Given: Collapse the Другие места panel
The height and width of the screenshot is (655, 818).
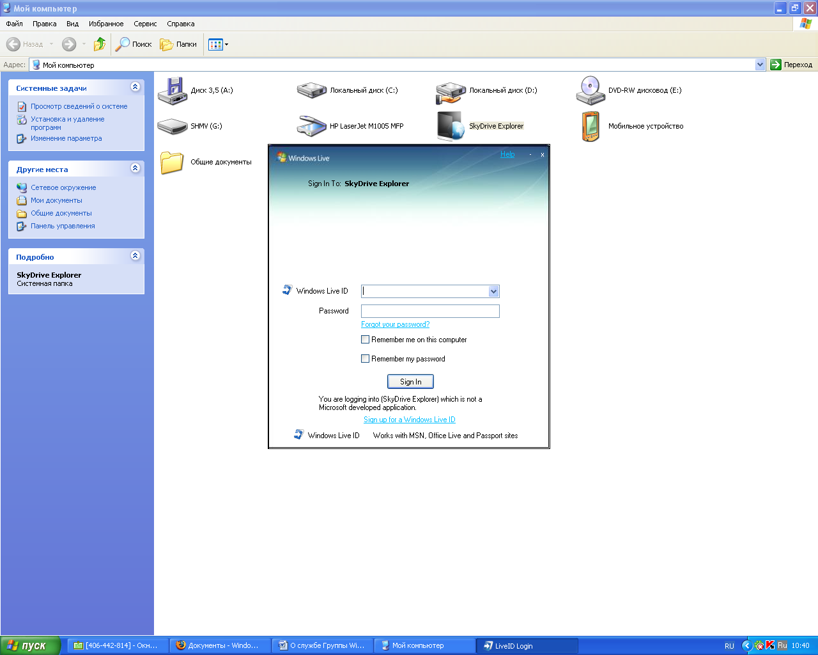Looking at the screenshot, I should click(x=135, y=168).
